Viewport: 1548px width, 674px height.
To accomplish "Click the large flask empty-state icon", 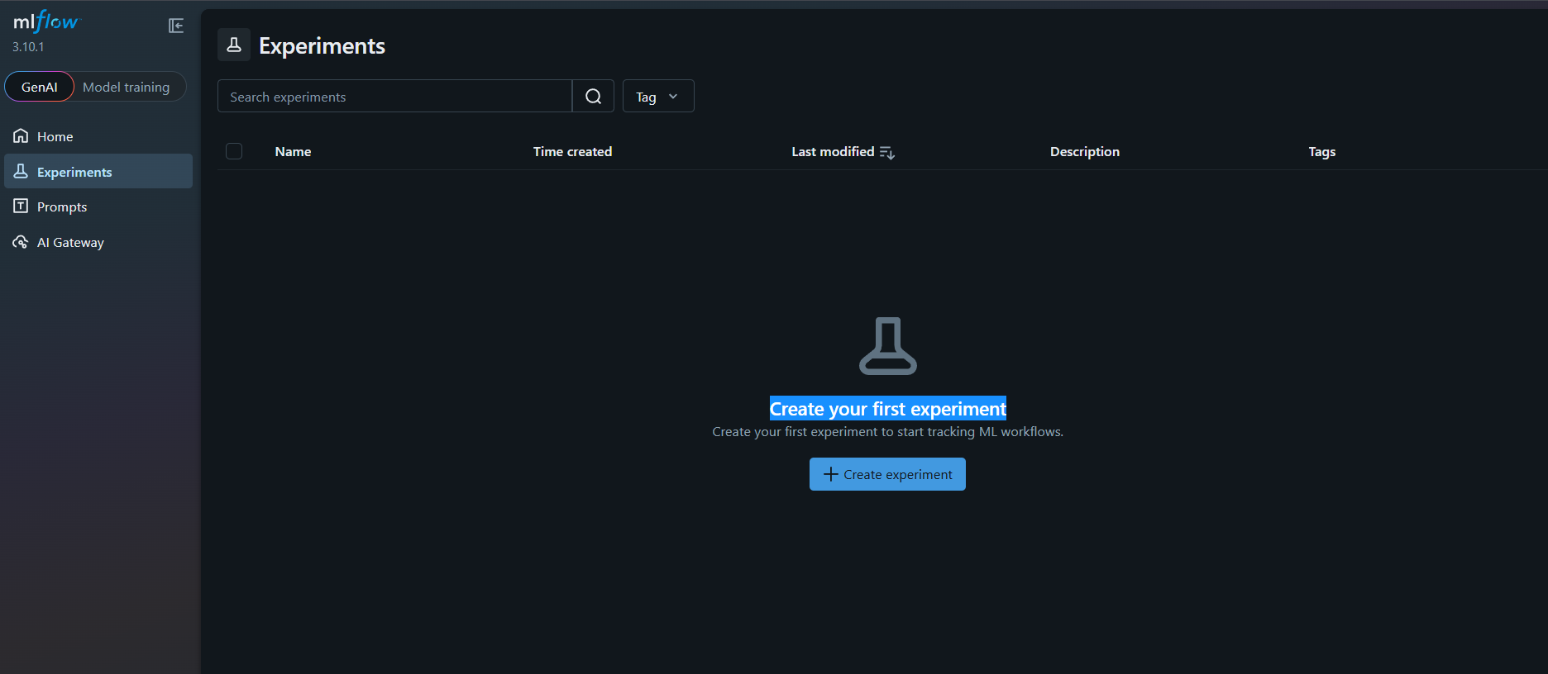I will click(x=887, y=346).
